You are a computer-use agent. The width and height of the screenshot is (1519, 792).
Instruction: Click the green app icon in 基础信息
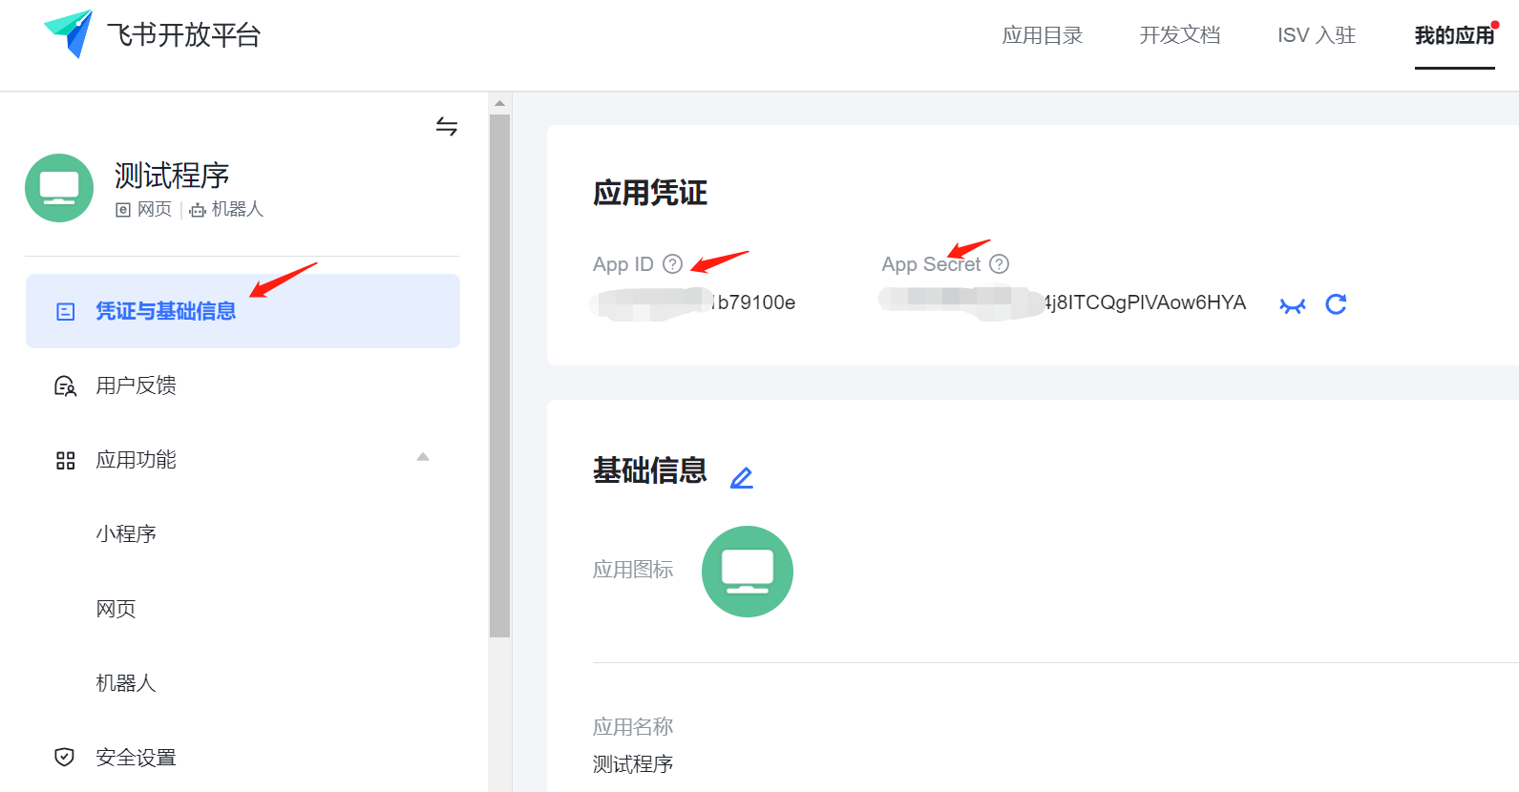click(x=747, y=572)
